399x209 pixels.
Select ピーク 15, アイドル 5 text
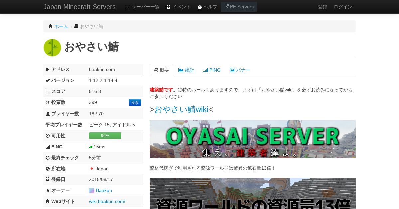click(x=112, y=125)
